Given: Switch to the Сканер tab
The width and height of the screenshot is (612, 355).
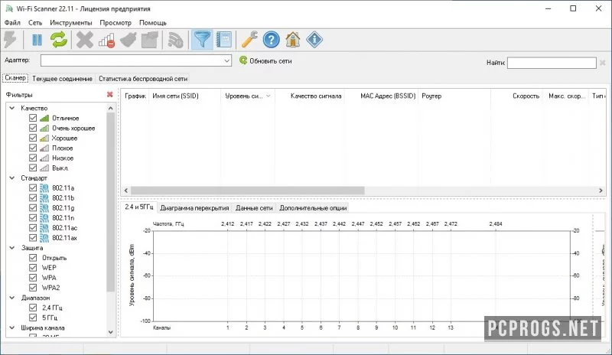Looking at the screenshot, I should pos(15,78).
